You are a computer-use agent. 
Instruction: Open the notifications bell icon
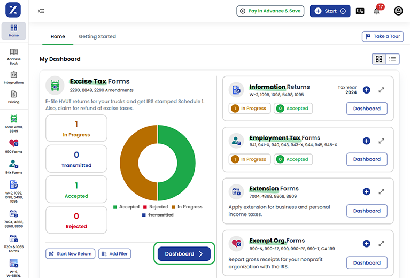pyautogui.click(x=376, y=11)
